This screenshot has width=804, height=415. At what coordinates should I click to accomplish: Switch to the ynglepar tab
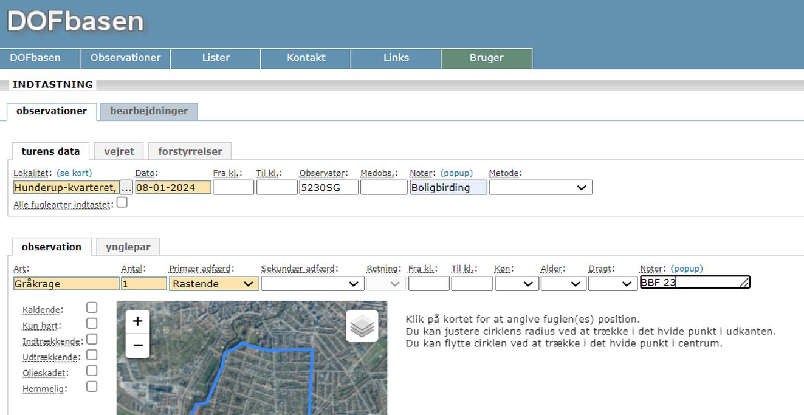pyautogui.click(x=128, y=247)
